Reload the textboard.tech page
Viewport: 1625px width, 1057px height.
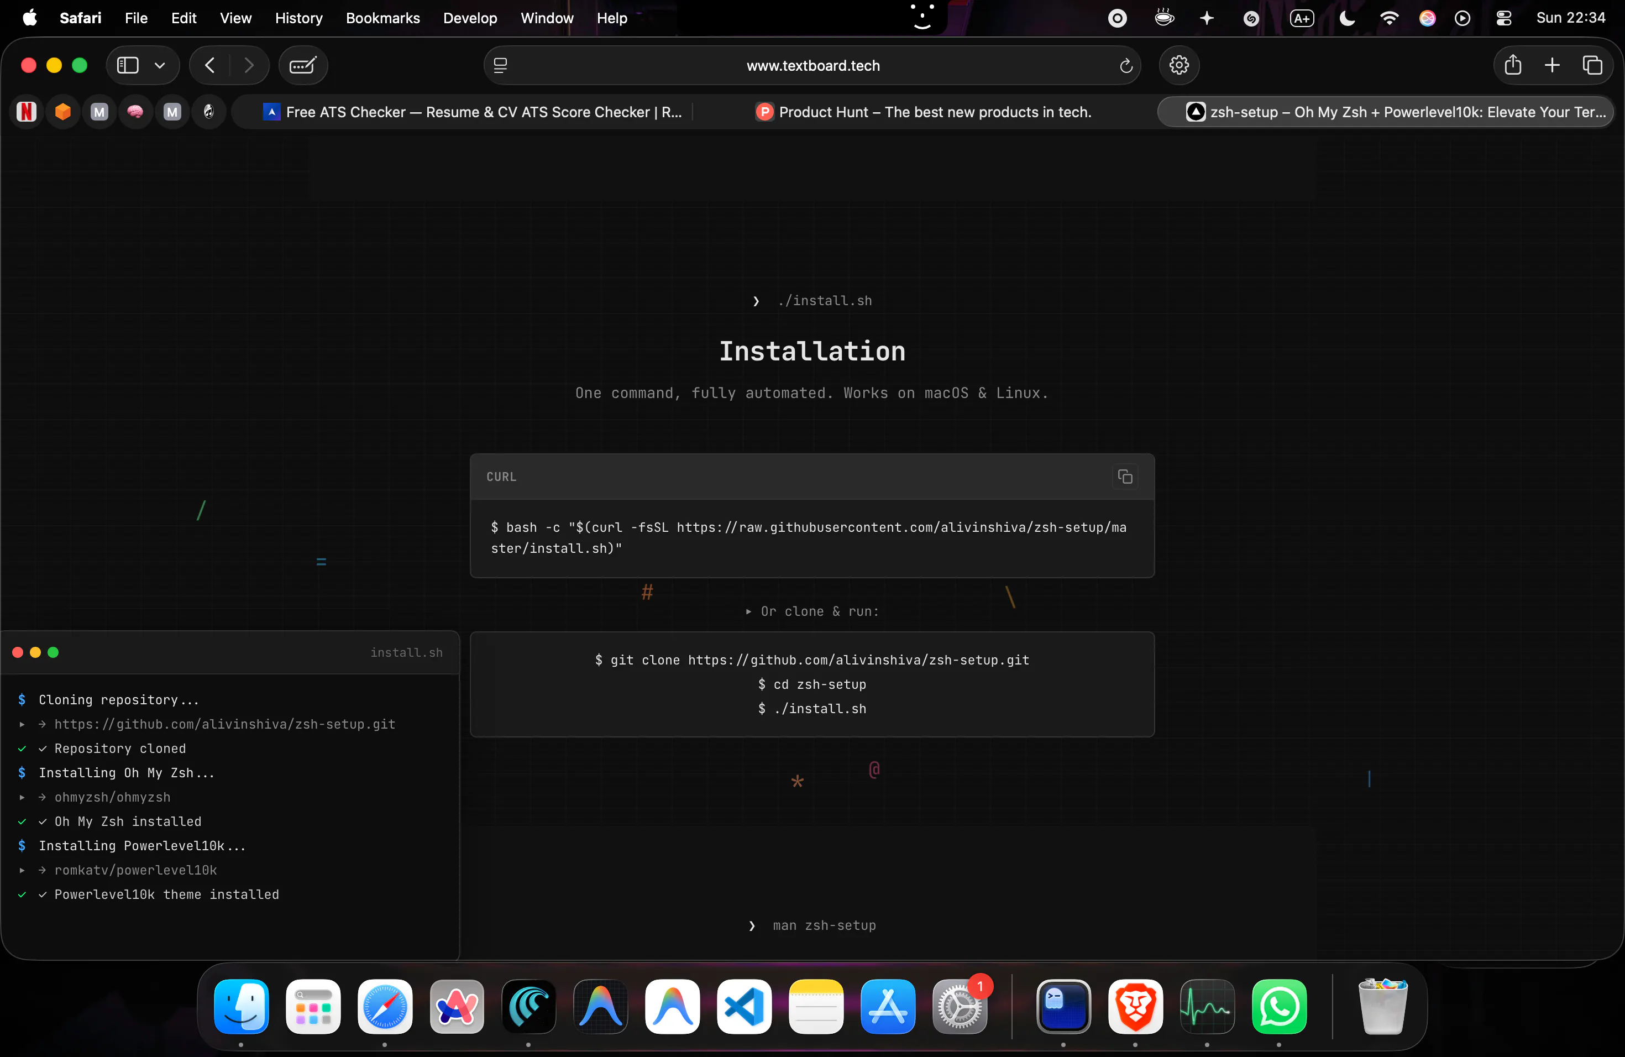[x=1126, y=66]
